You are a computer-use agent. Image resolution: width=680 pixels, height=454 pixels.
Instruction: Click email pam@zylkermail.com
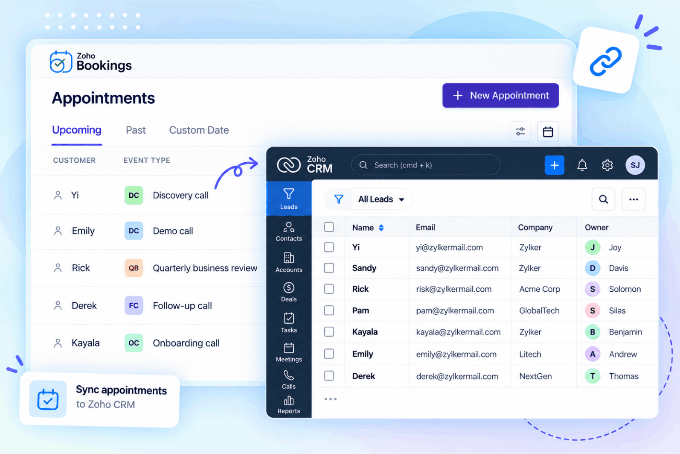point(455,310)
